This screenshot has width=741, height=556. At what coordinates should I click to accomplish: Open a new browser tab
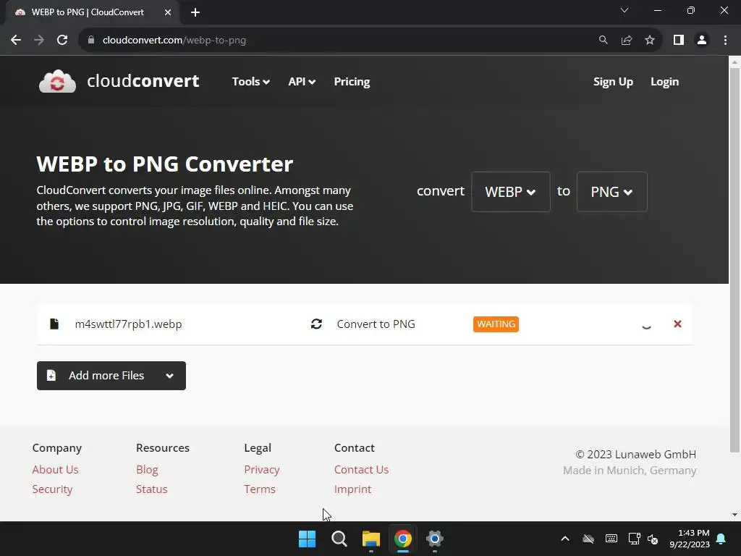point(195,13)
